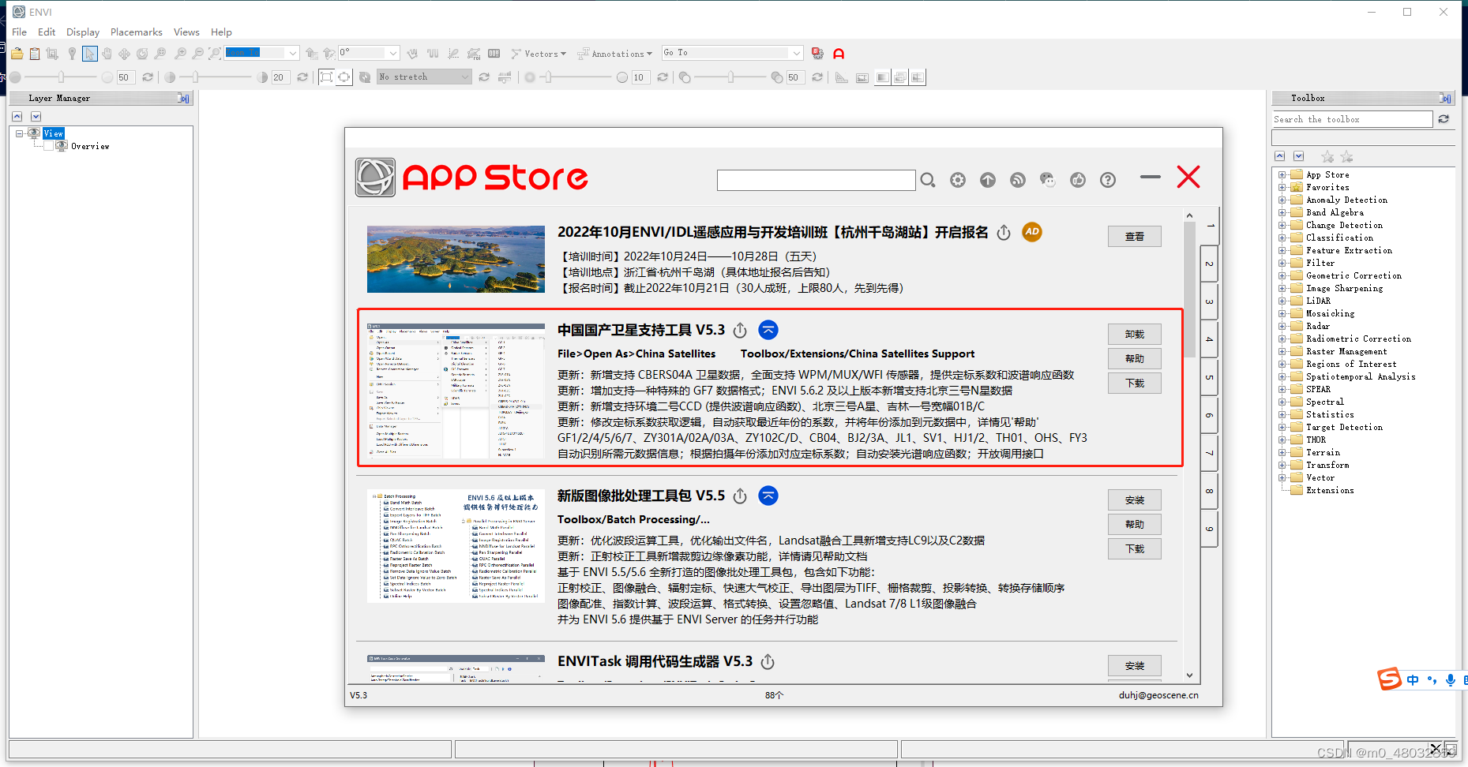The width and height of the screenshot is (1468, 767).
Task: Click share icon next to ENVITask 调用代码生成器
Action: 768,662
